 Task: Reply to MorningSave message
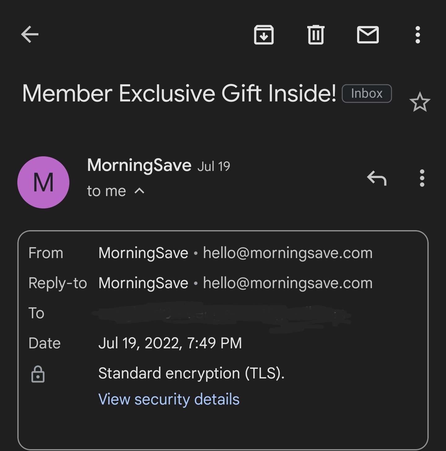click(377, 178)
